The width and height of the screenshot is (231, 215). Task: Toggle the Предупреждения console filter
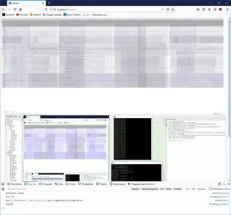(x=150, y=189)
